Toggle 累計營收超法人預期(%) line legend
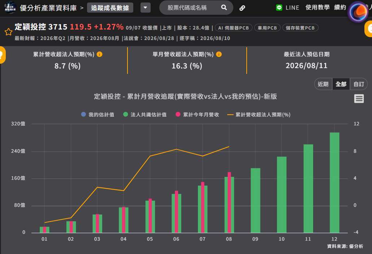This screenshot has width=372, height=254. (x=259, y=115)
